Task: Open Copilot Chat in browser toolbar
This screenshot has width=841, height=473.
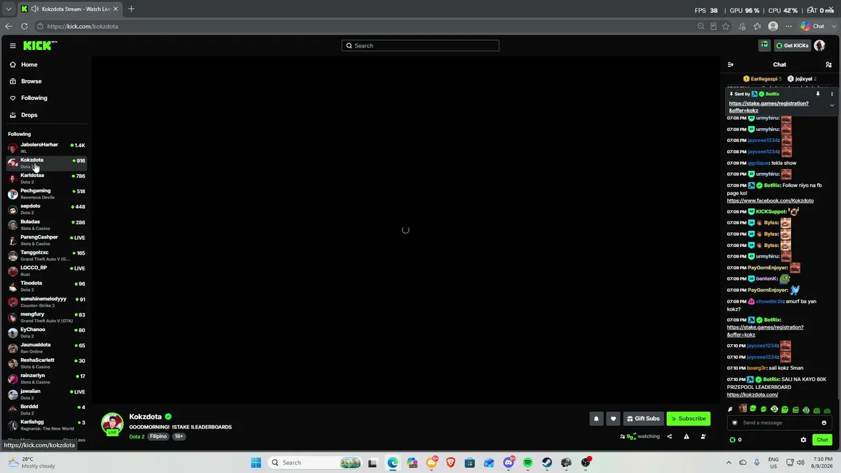Action: coord(812,26)
